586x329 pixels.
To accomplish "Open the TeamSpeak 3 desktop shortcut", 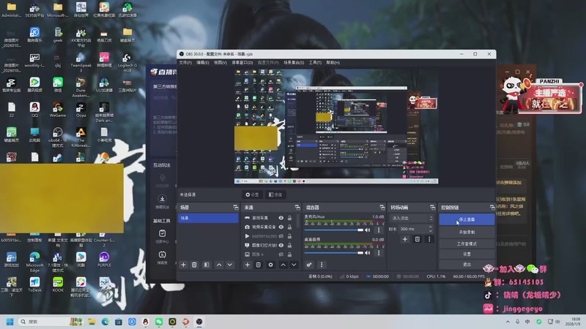I will pos(81,62).
